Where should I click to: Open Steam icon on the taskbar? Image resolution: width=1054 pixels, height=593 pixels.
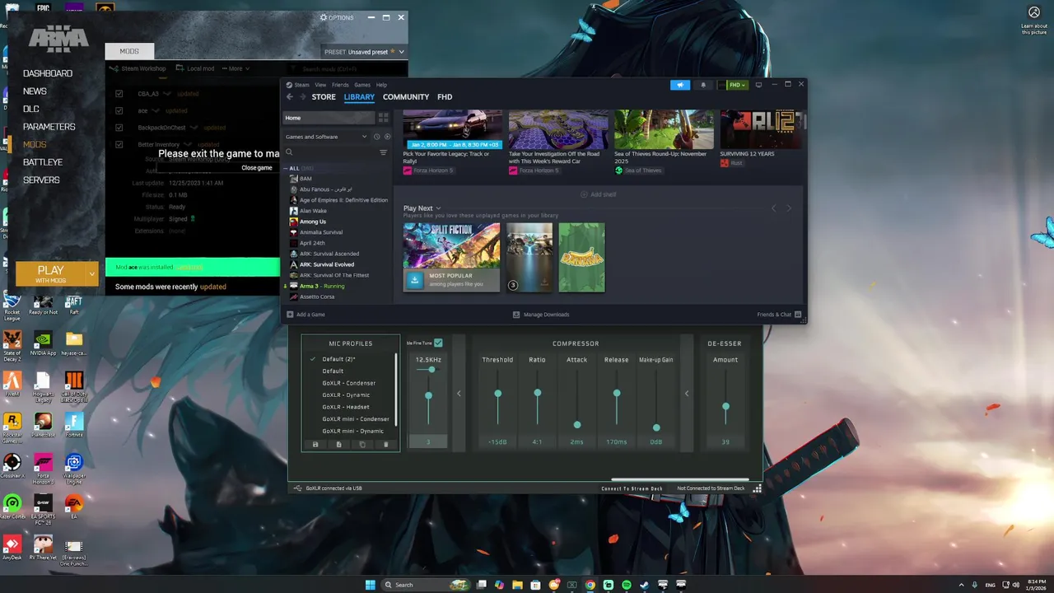pos(645,585)
